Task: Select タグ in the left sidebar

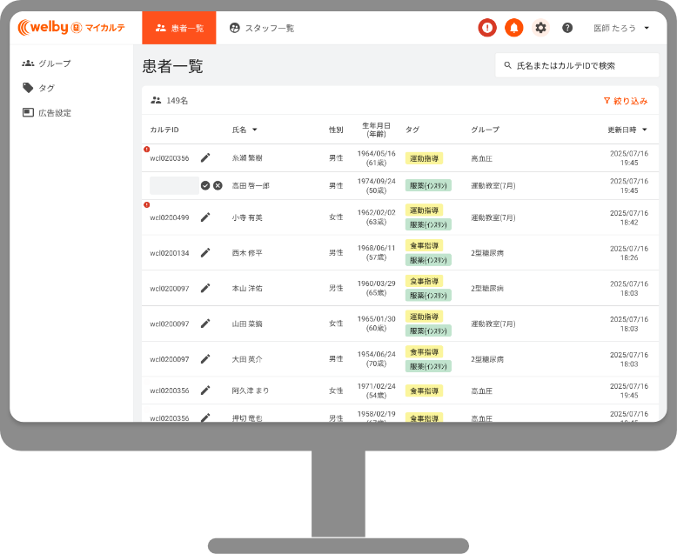Action: click(x=45, y=88)
